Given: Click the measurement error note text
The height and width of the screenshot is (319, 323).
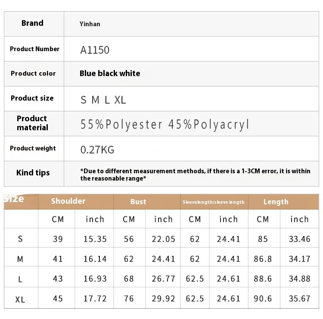Looking at the screenshot, I should [x=195, y=175].
